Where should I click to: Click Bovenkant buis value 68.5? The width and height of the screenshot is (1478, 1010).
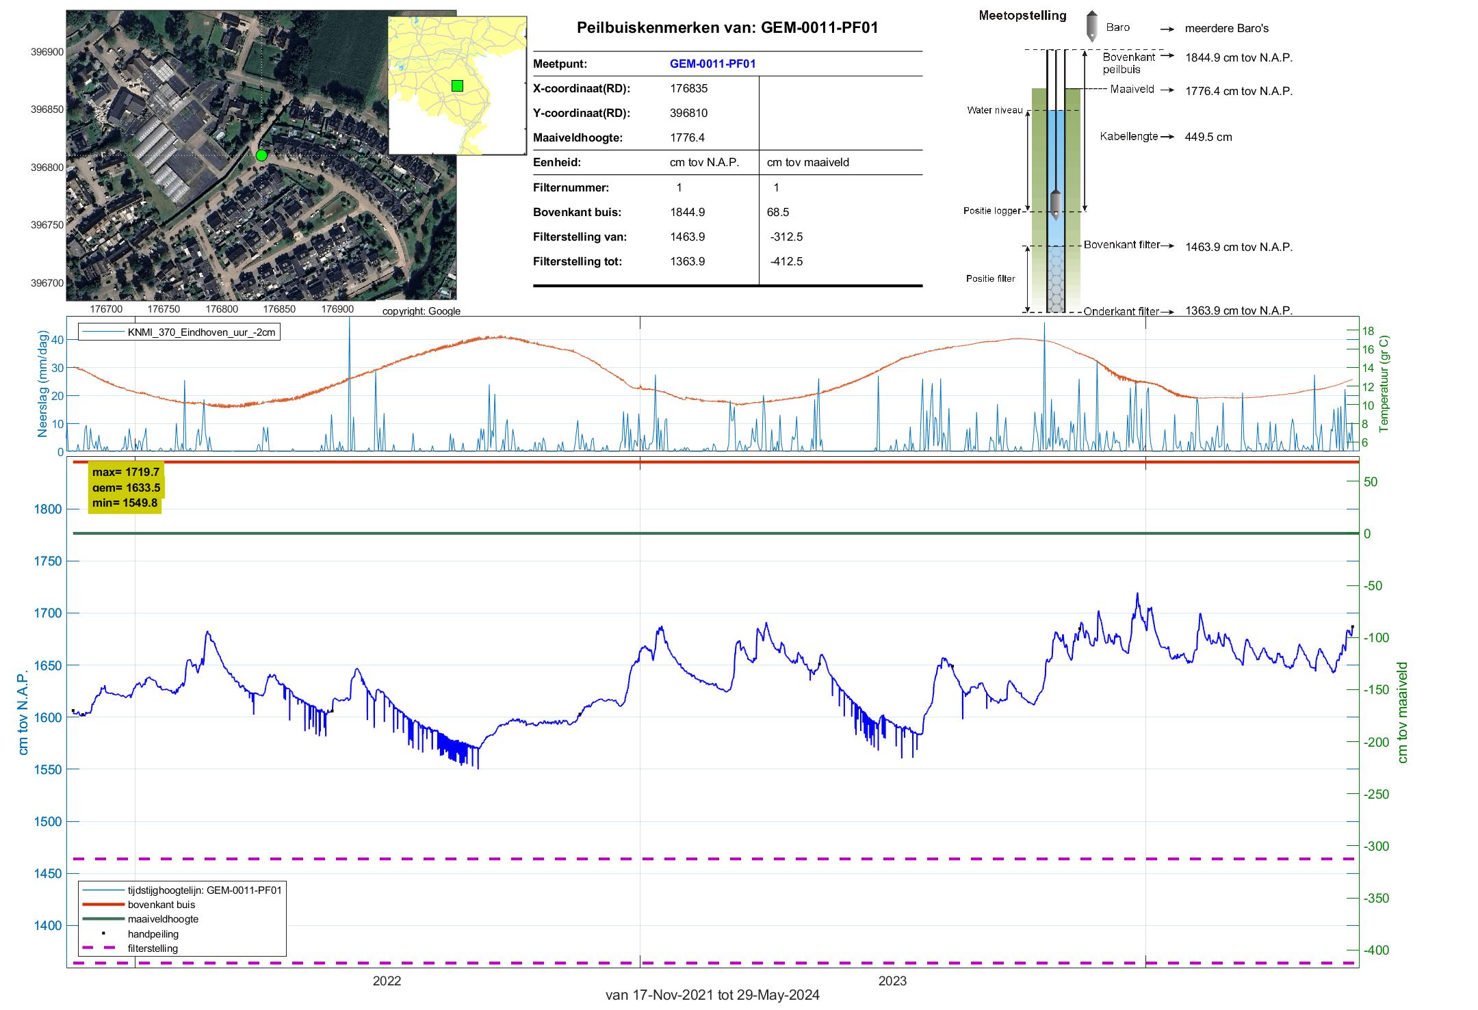(778, 212)
